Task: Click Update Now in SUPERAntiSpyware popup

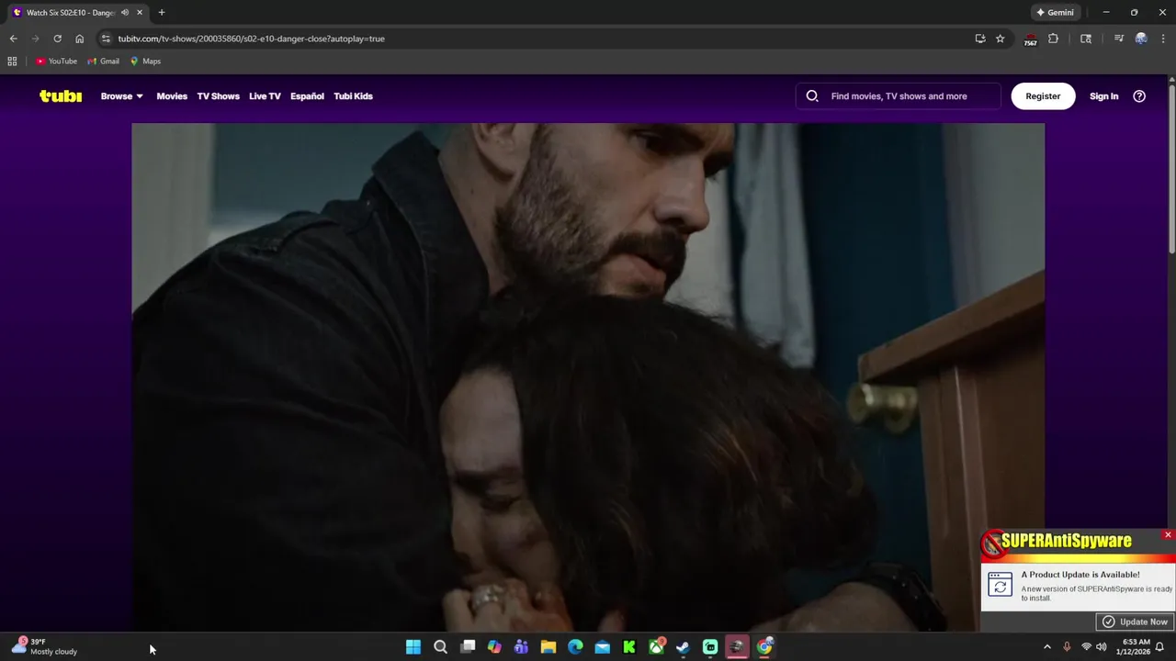Action: [x=1136, y=622]
